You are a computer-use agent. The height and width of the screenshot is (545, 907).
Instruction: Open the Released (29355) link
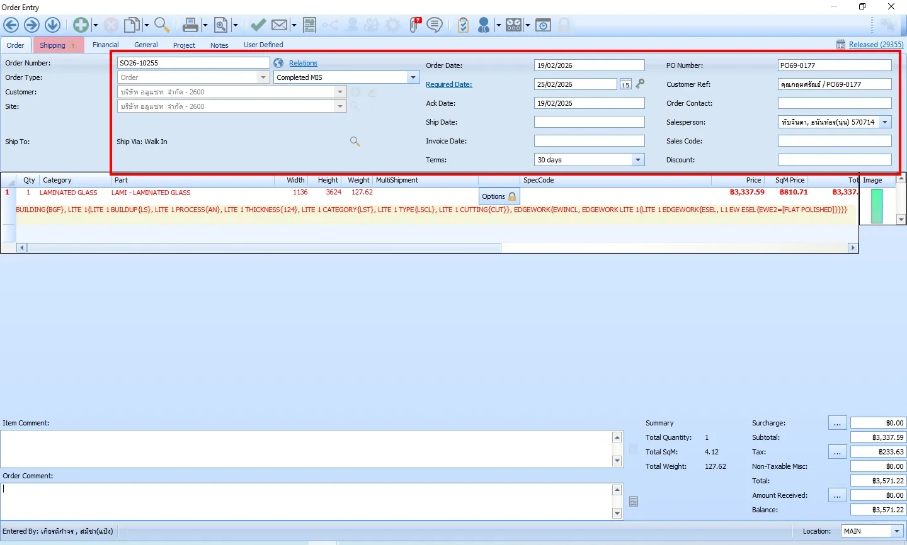tap(876, 45)
